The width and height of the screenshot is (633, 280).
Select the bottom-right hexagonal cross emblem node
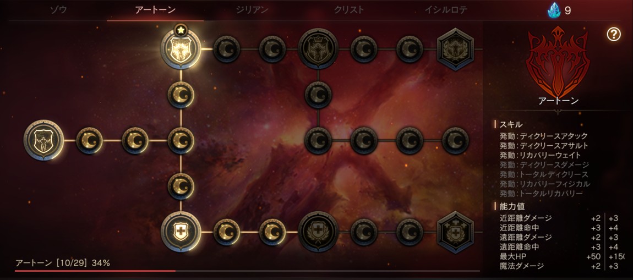(x=455, y=232)
